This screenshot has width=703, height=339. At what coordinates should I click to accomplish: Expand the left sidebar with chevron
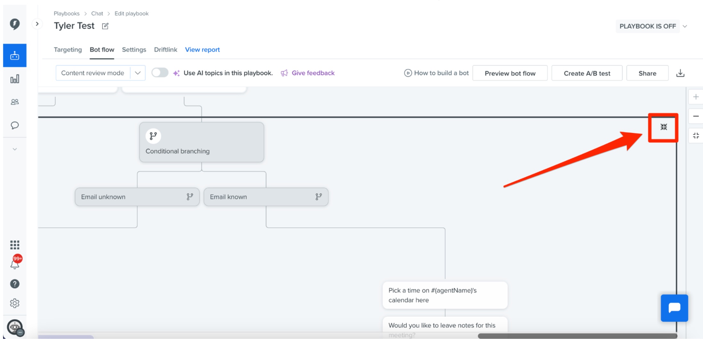click(37, 24)
